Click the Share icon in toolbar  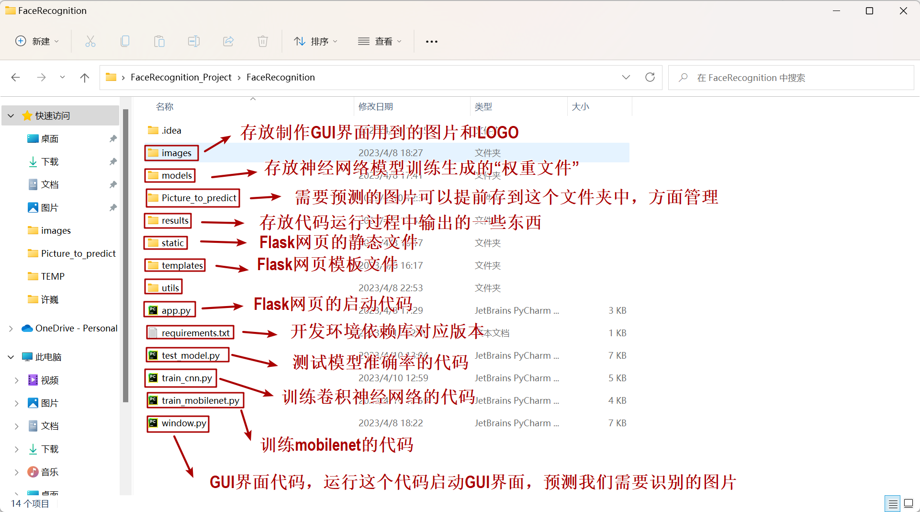[x=228, y=42]
